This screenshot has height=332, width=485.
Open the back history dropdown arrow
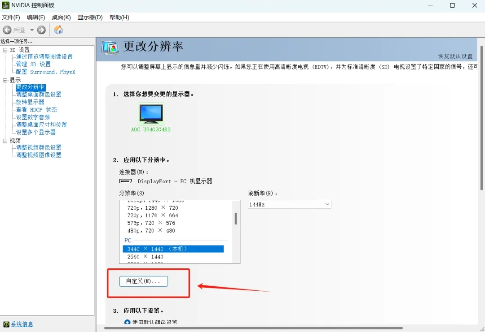pos(32,30)
